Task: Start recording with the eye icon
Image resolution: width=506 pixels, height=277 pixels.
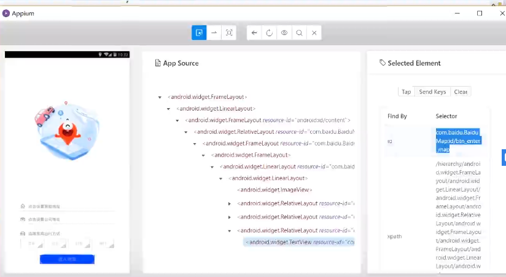Action: [284, 33]
